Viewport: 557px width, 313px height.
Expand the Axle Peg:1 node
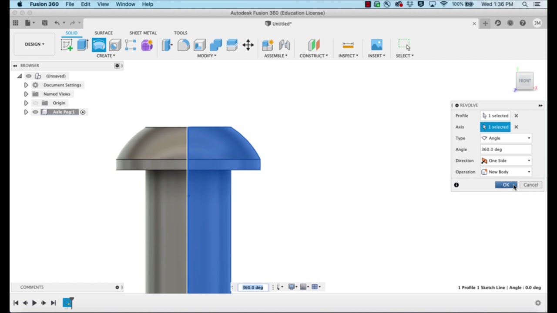(x=26, y=112)
